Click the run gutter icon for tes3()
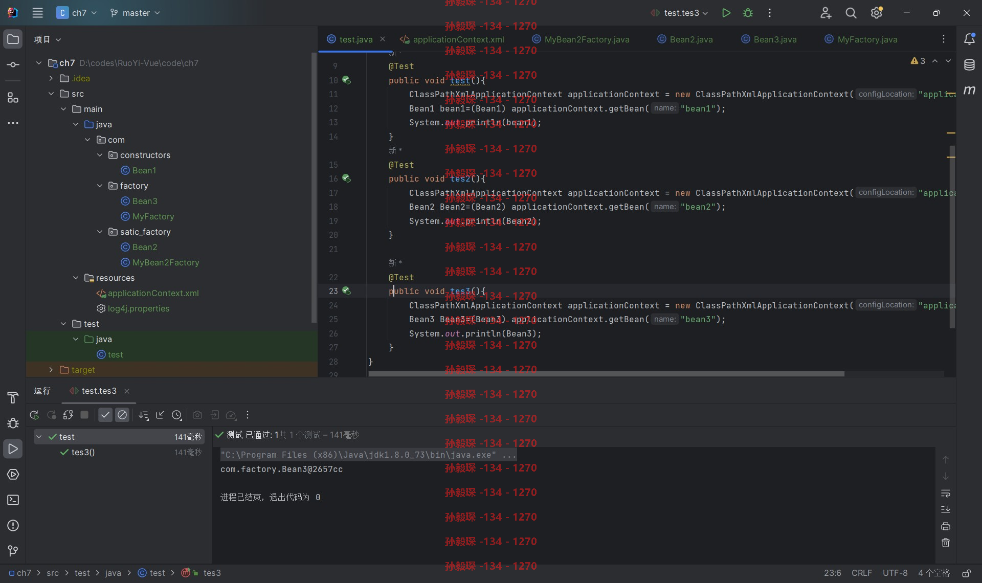The height and width of the screenshot is (583, 982). 346,291
